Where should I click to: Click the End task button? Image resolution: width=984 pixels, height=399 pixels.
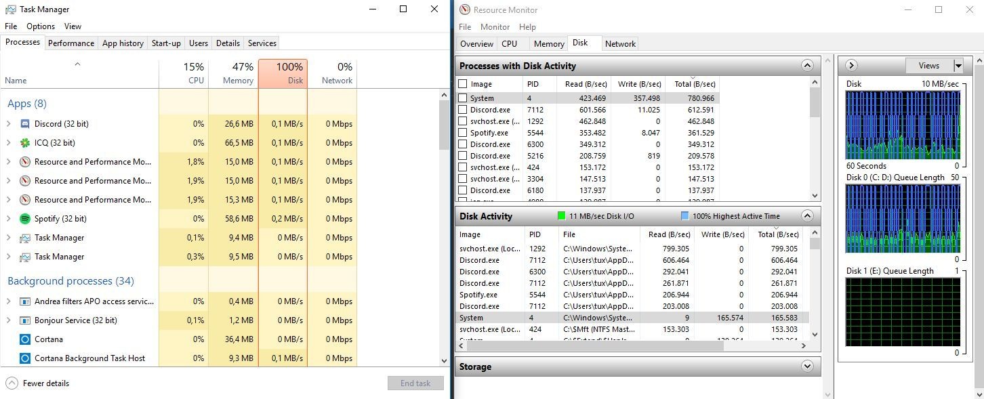click(x=415, y=383)
